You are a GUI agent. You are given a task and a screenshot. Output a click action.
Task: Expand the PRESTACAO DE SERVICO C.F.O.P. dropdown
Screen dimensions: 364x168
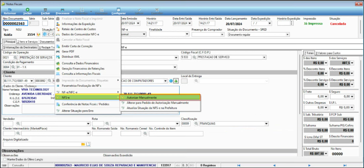click(264, 57)
